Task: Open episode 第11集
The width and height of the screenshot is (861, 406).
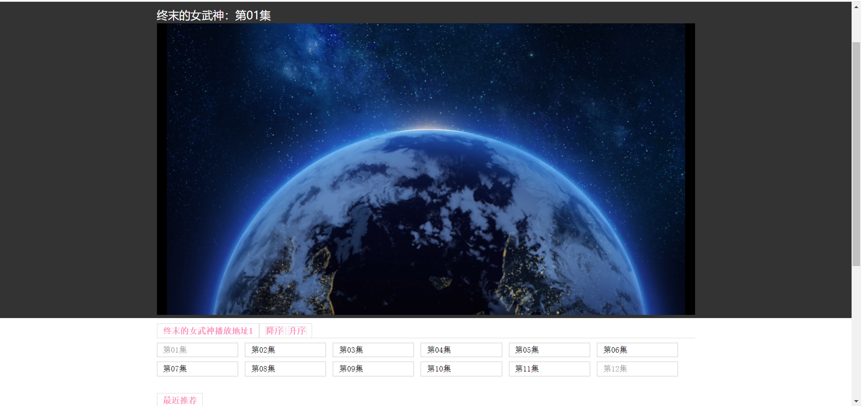Action: [x=549, y=369]
